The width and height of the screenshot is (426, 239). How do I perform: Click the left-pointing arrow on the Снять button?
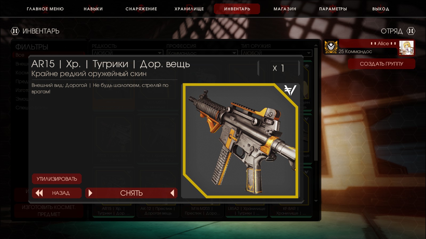click(x=172, y=193)
